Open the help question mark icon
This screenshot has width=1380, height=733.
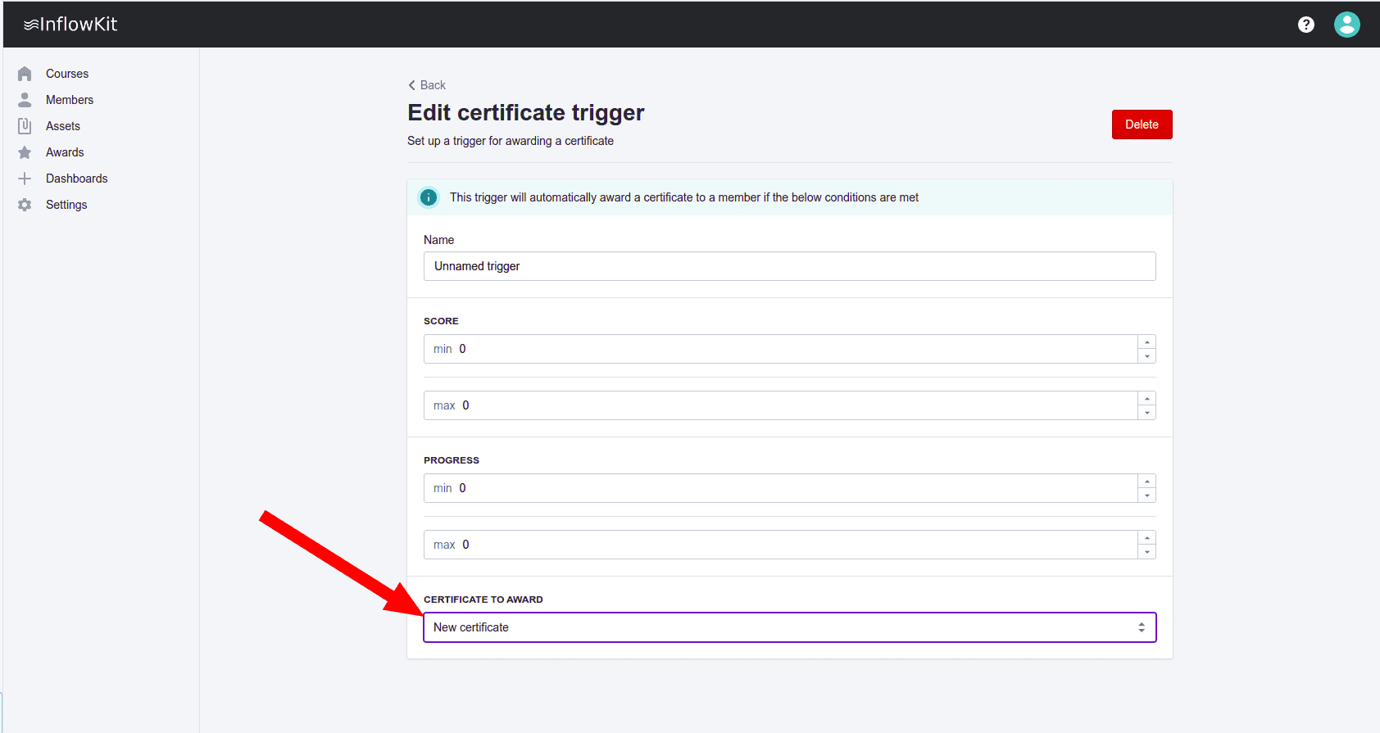click(x=1306, y=25)
